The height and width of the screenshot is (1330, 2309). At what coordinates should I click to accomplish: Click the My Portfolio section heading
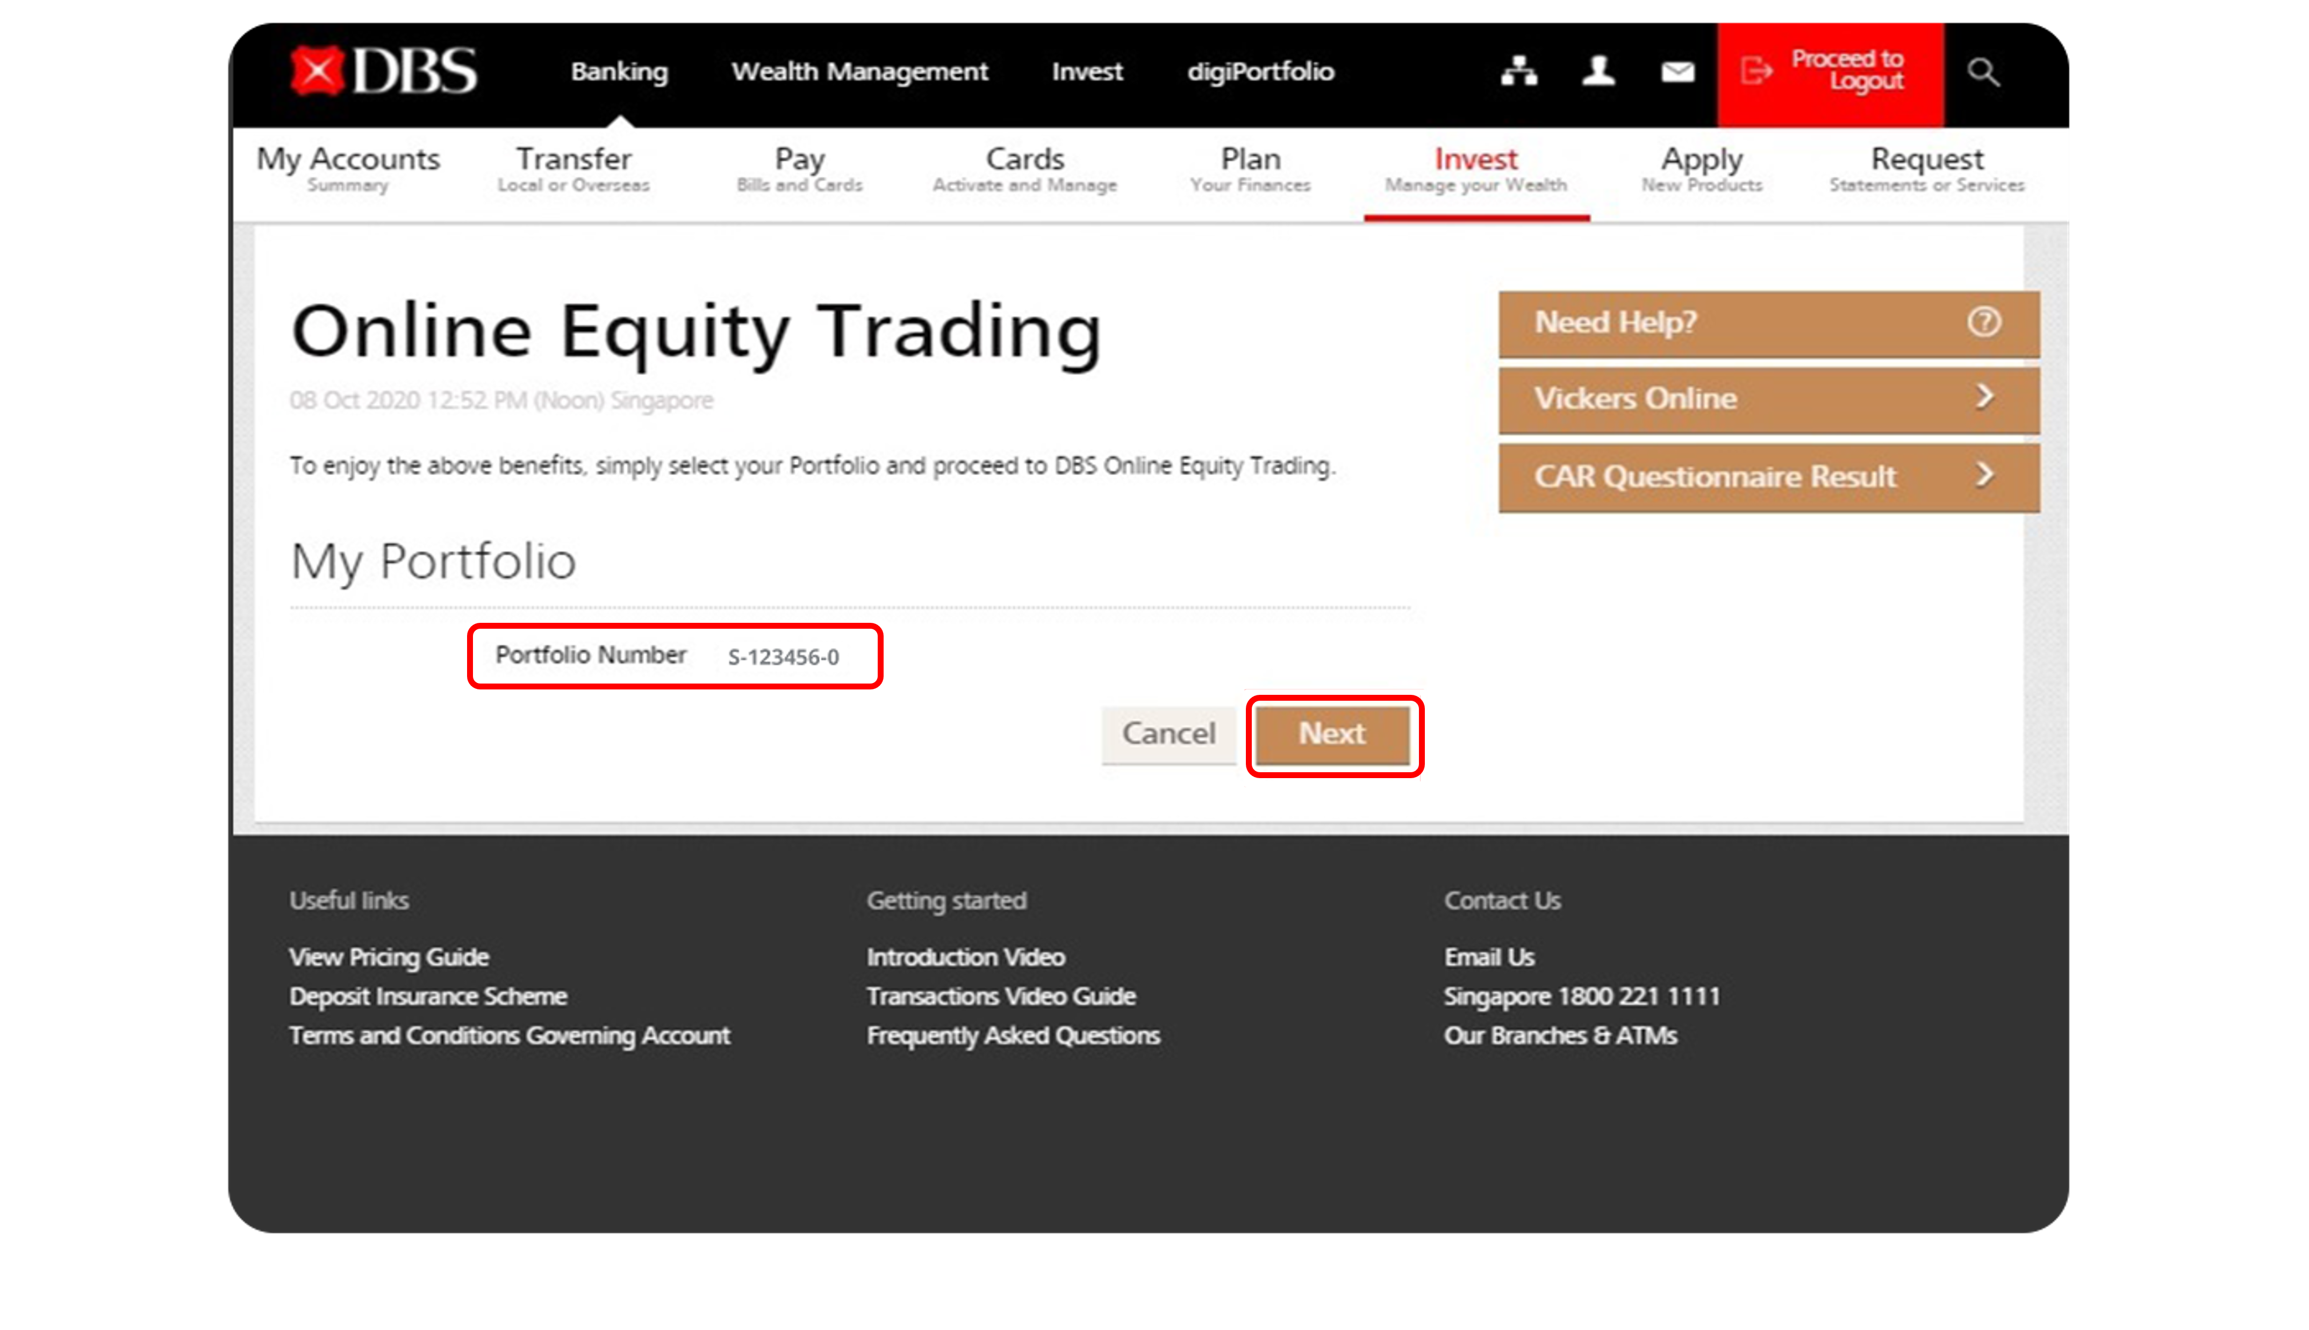tap(433, 561)
